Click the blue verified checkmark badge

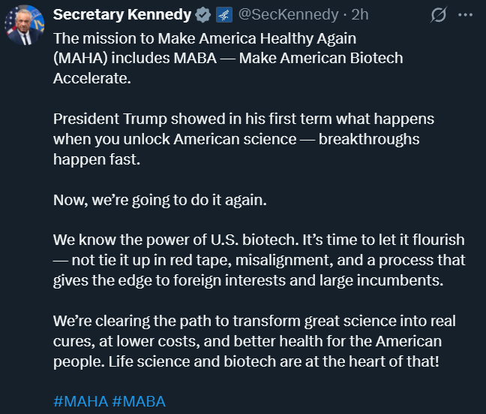[202, 15]
